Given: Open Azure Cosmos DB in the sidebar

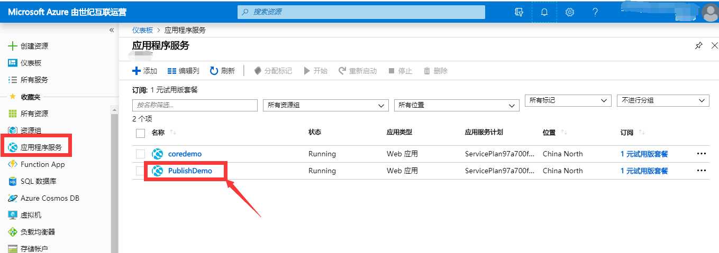Looking at the screenshot, I should (44, 198).
